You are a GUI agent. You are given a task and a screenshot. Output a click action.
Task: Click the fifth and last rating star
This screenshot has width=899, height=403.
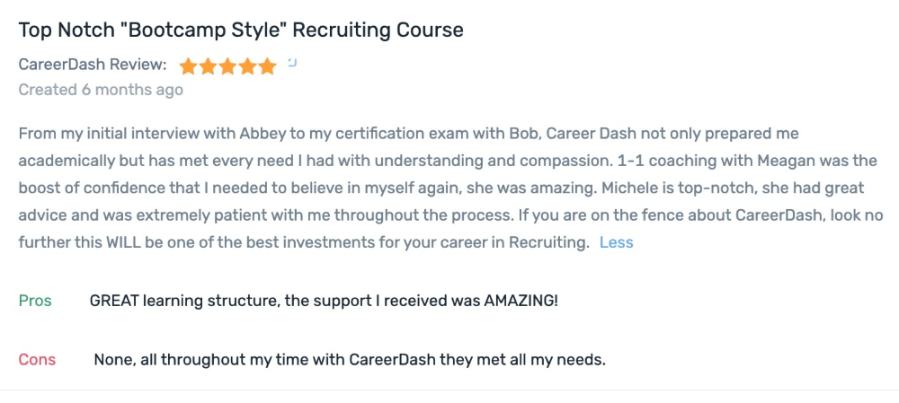(x=267, y=67)
